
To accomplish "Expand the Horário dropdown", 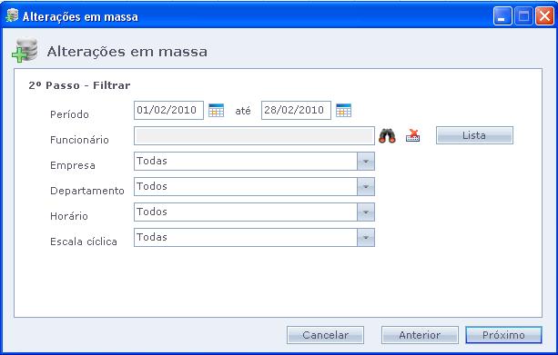I will coord(366,212).
